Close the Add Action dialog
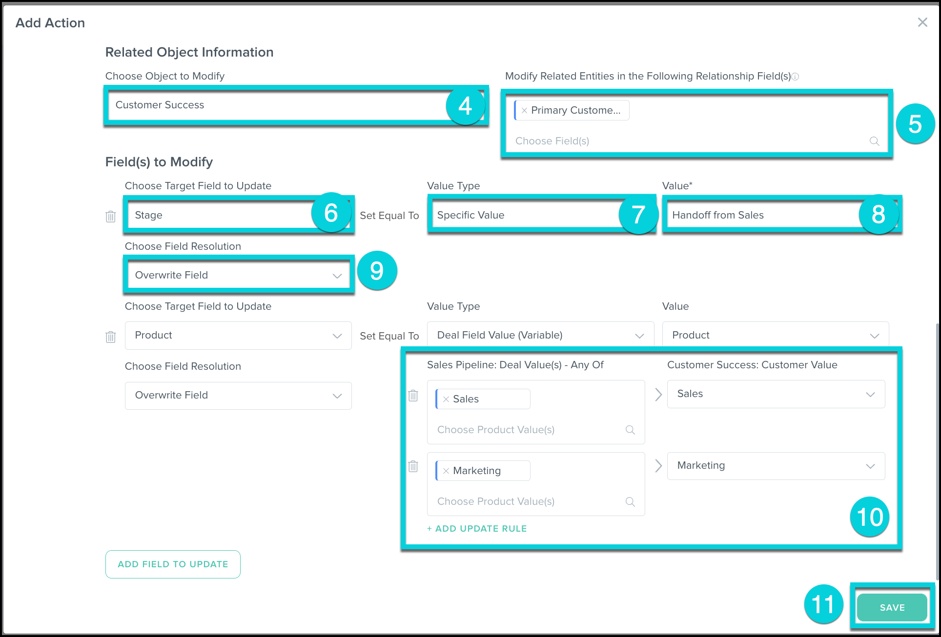The width and height of the screenshot is (941, 637). click(x=922, y=22)
